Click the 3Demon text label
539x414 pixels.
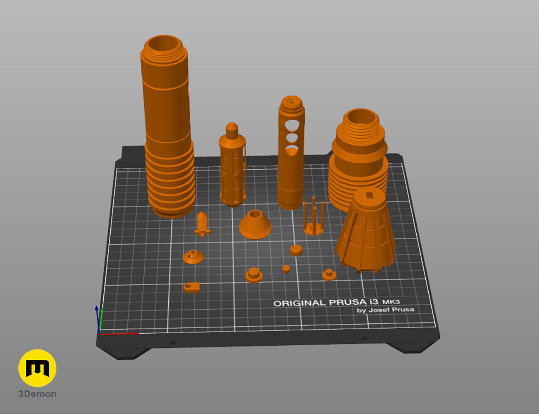pyautogui.click(x=37, y=394)
